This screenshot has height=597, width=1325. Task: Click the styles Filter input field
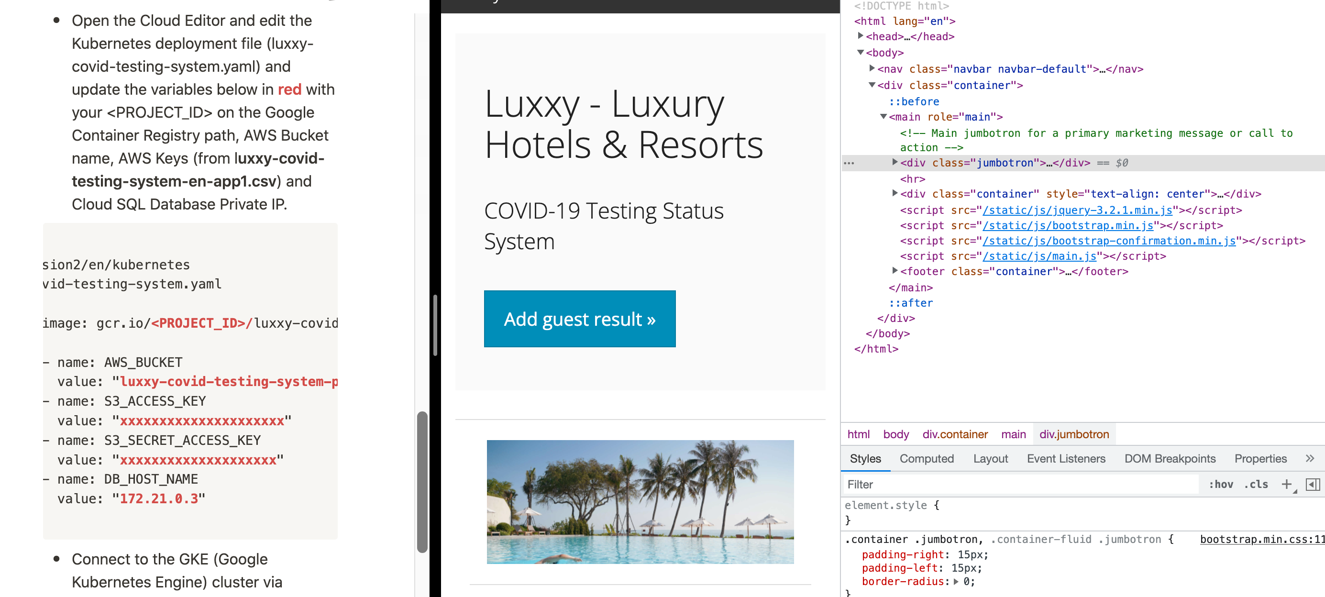tap(1018, 484)
